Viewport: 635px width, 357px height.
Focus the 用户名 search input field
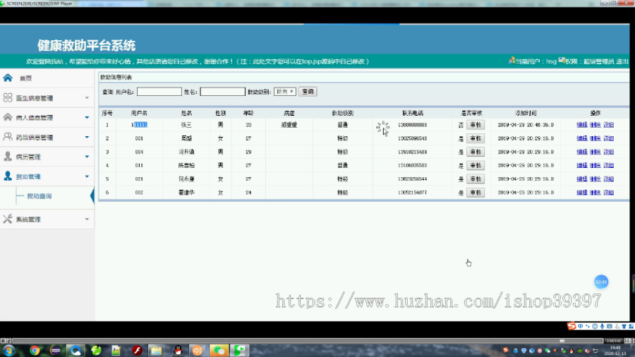click(x=159, y=92)
